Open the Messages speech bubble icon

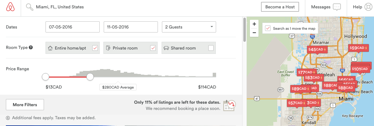(337, 7)
